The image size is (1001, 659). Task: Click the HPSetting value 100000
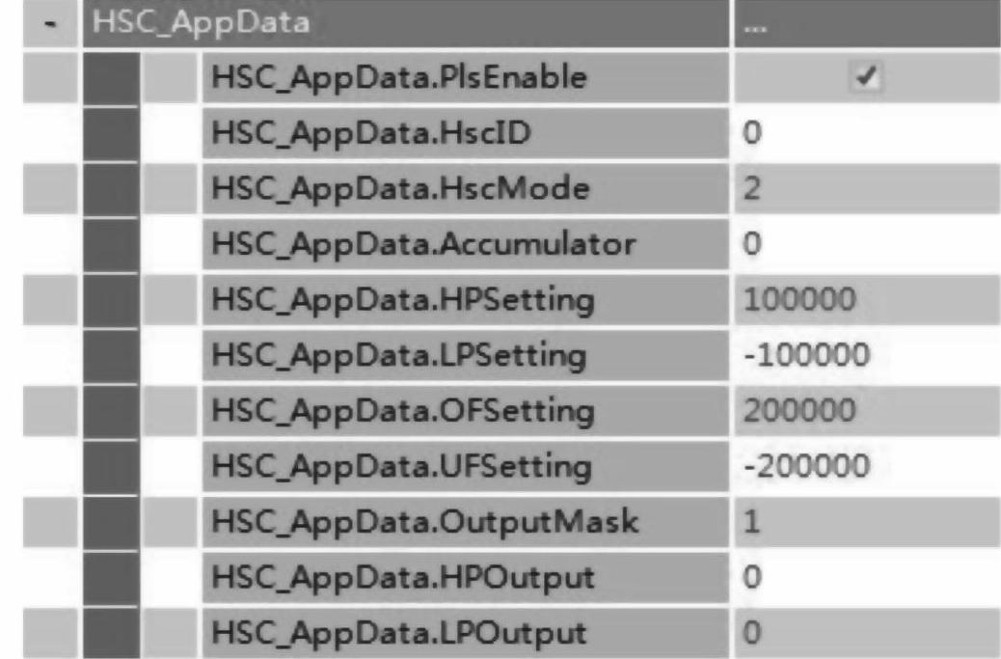pyautogui.click(x=799, y=301)
